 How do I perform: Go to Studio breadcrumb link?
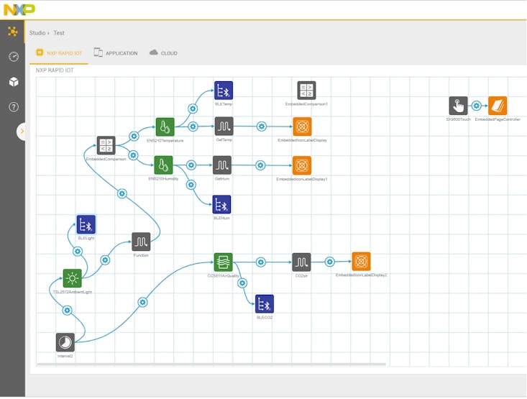tap(37, 33)
